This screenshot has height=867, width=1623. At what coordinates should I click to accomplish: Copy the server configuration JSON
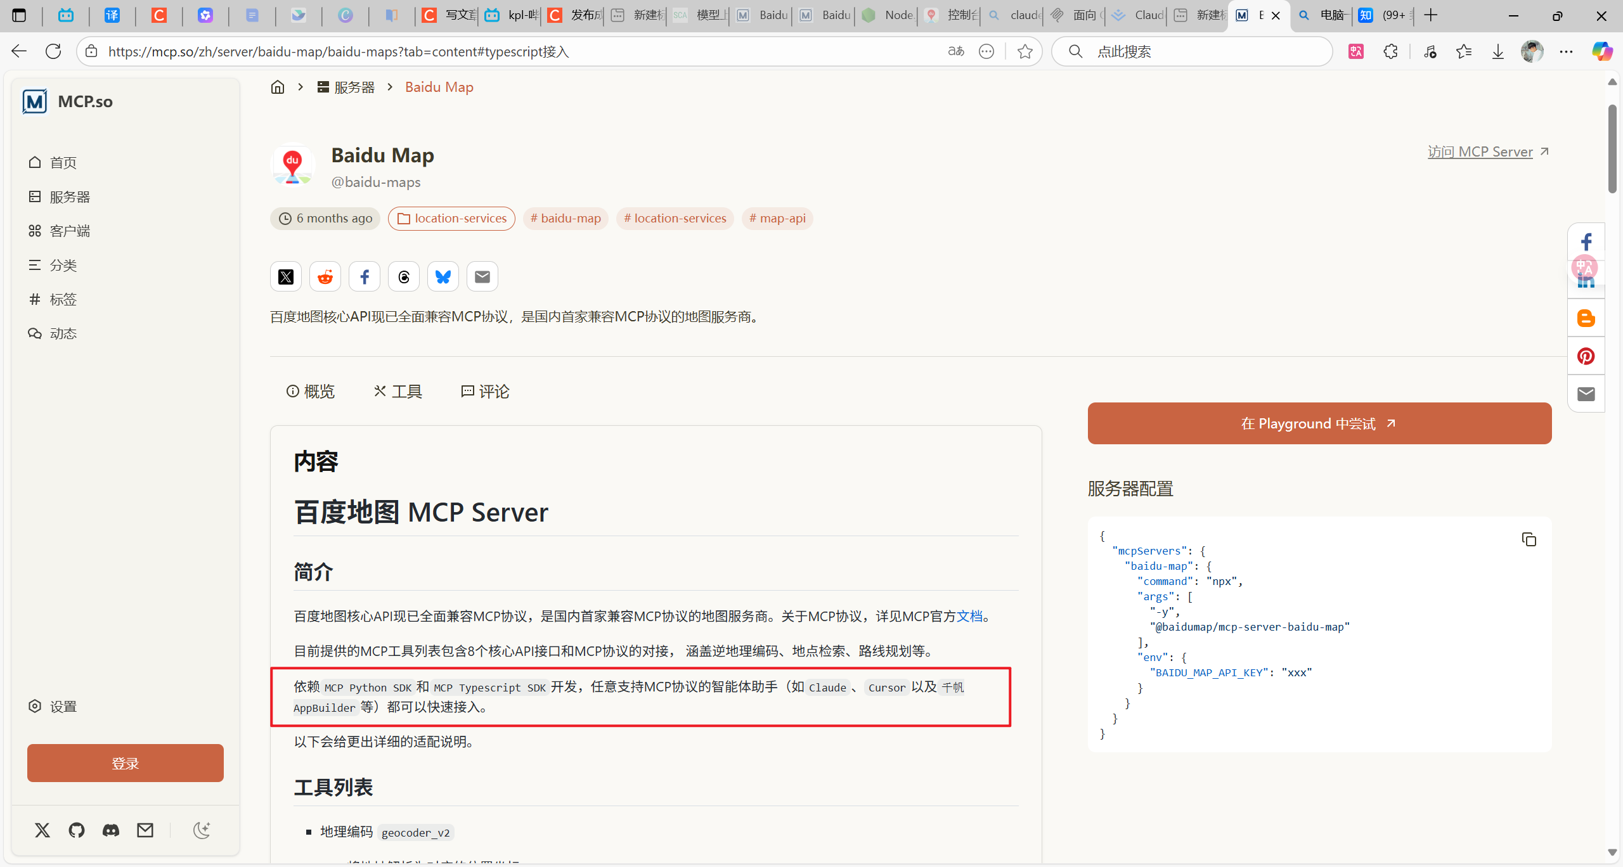click(x=1529, y=539)
